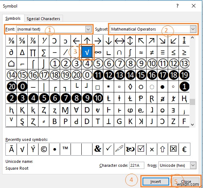
Task: Choose copyright sign in recently used symbols
Action: pos(44,149)
